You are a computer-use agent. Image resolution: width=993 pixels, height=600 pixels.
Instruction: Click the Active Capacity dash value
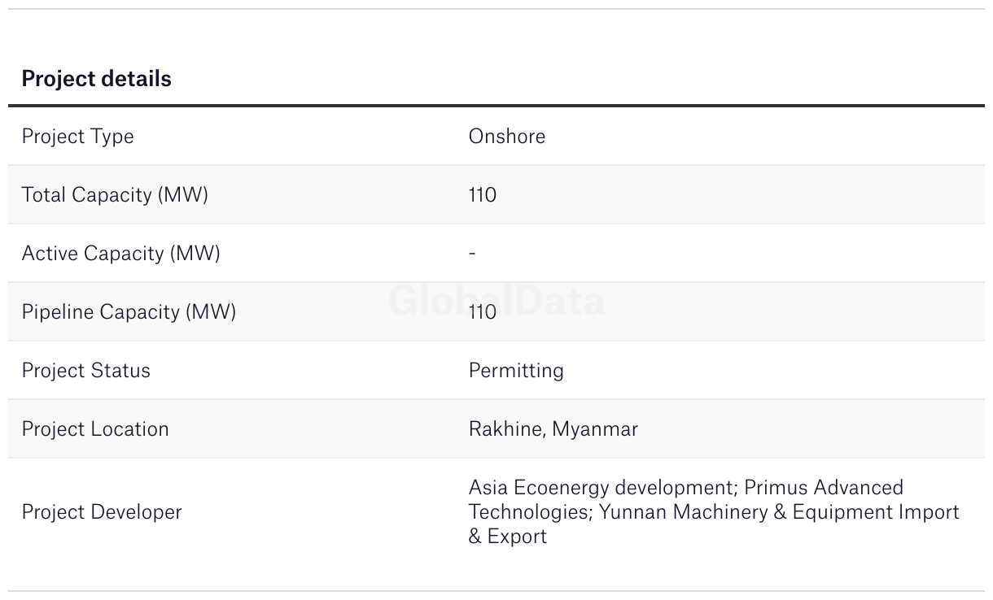pos(472,254)
